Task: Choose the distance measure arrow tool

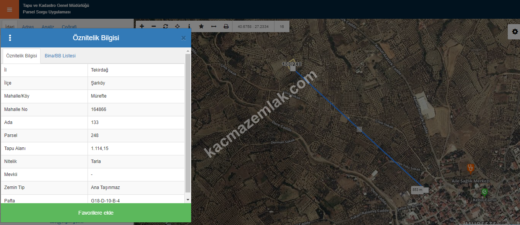Action: click(x=214, y=26)
